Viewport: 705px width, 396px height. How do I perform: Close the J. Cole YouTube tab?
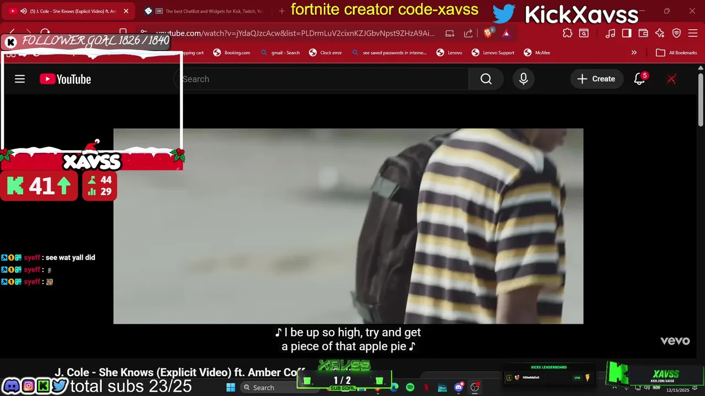(x=126, y=11)
